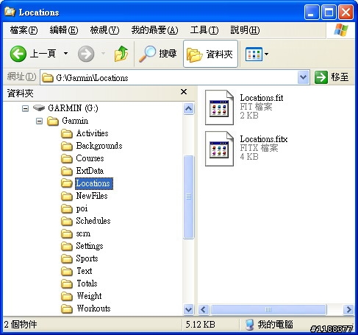The height and width of the screenshot is (335, 358).
Task: Open the 說明(H) menu
Action: point(245,30)
